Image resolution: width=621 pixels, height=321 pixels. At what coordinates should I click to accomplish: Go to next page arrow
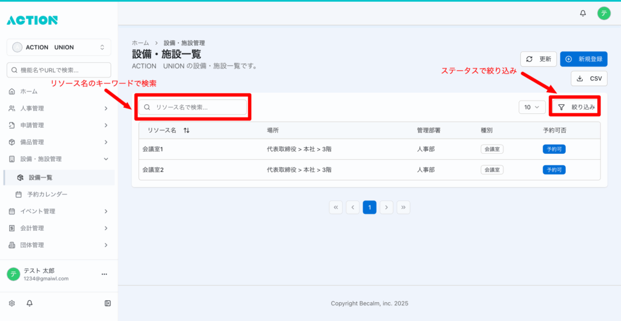(386, 207)
